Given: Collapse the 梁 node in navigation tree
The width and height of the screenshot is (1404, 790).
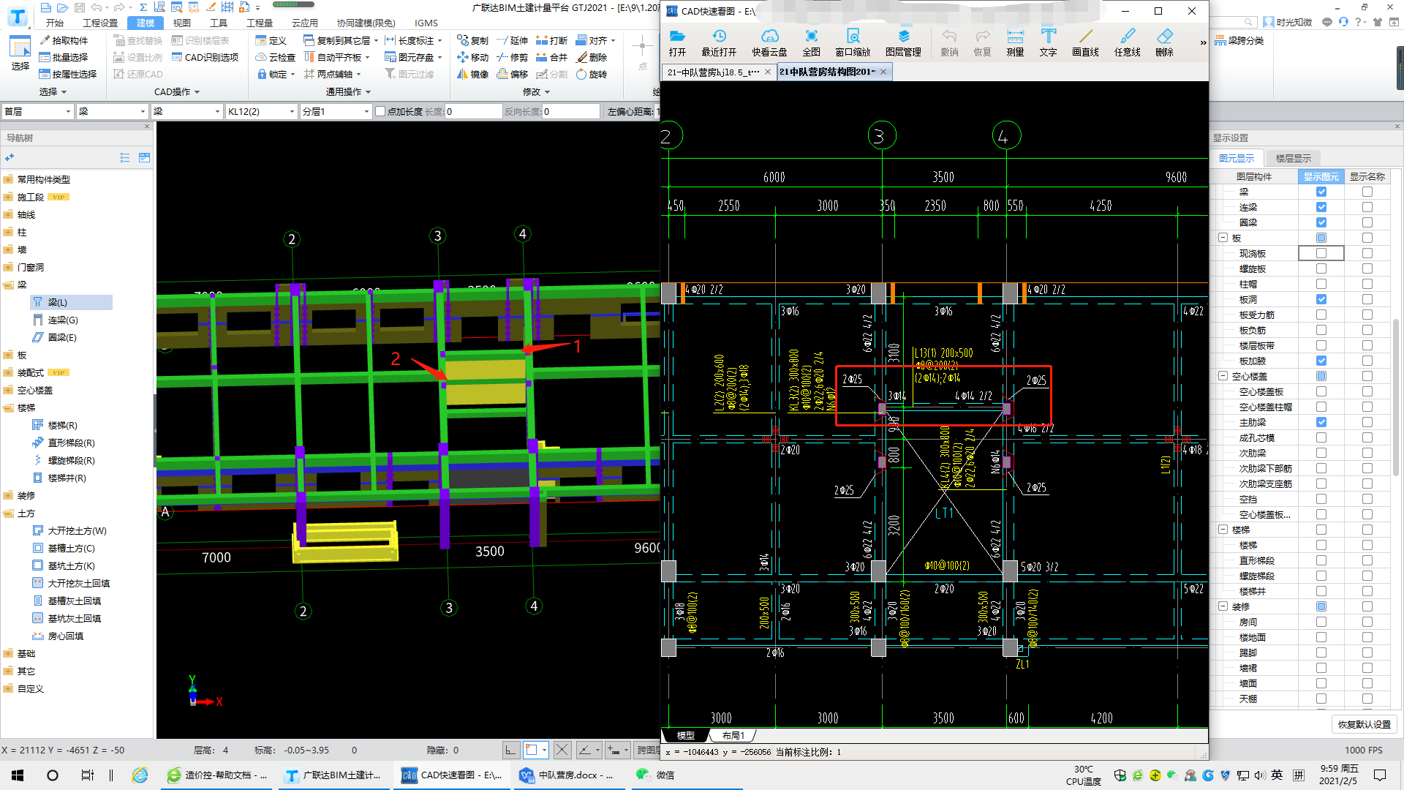Looking at the screenshot, I should pos(8,285).
